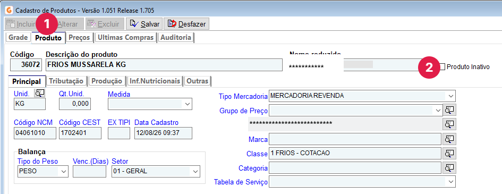This screenshot has height=194, width=502.
Task: Open the Produção sub-tab
Action: coord(107,81)
